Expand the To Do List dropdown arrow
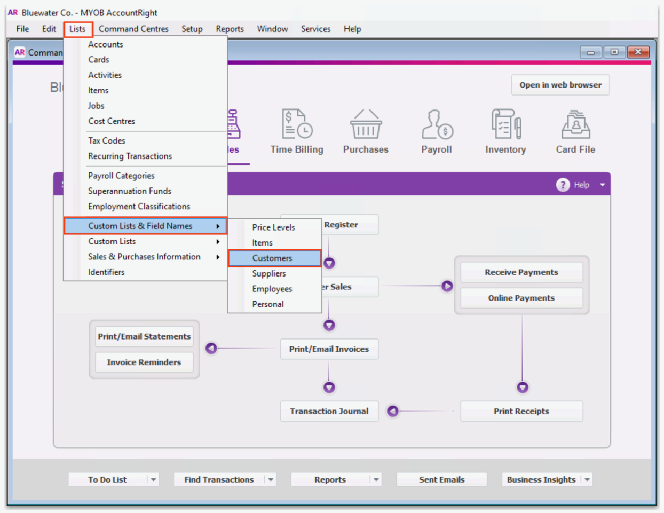 pos(153,479)
